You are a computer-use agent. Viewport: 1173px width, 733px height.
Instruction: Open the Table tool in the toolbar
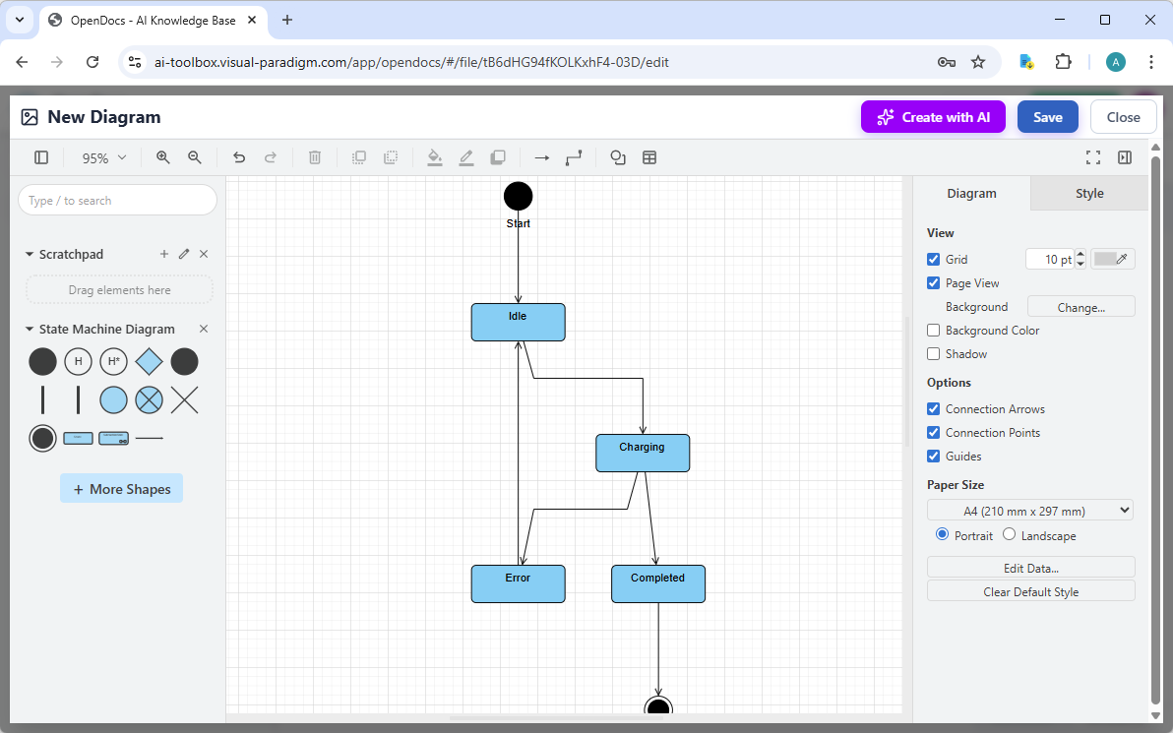(649, 157)
